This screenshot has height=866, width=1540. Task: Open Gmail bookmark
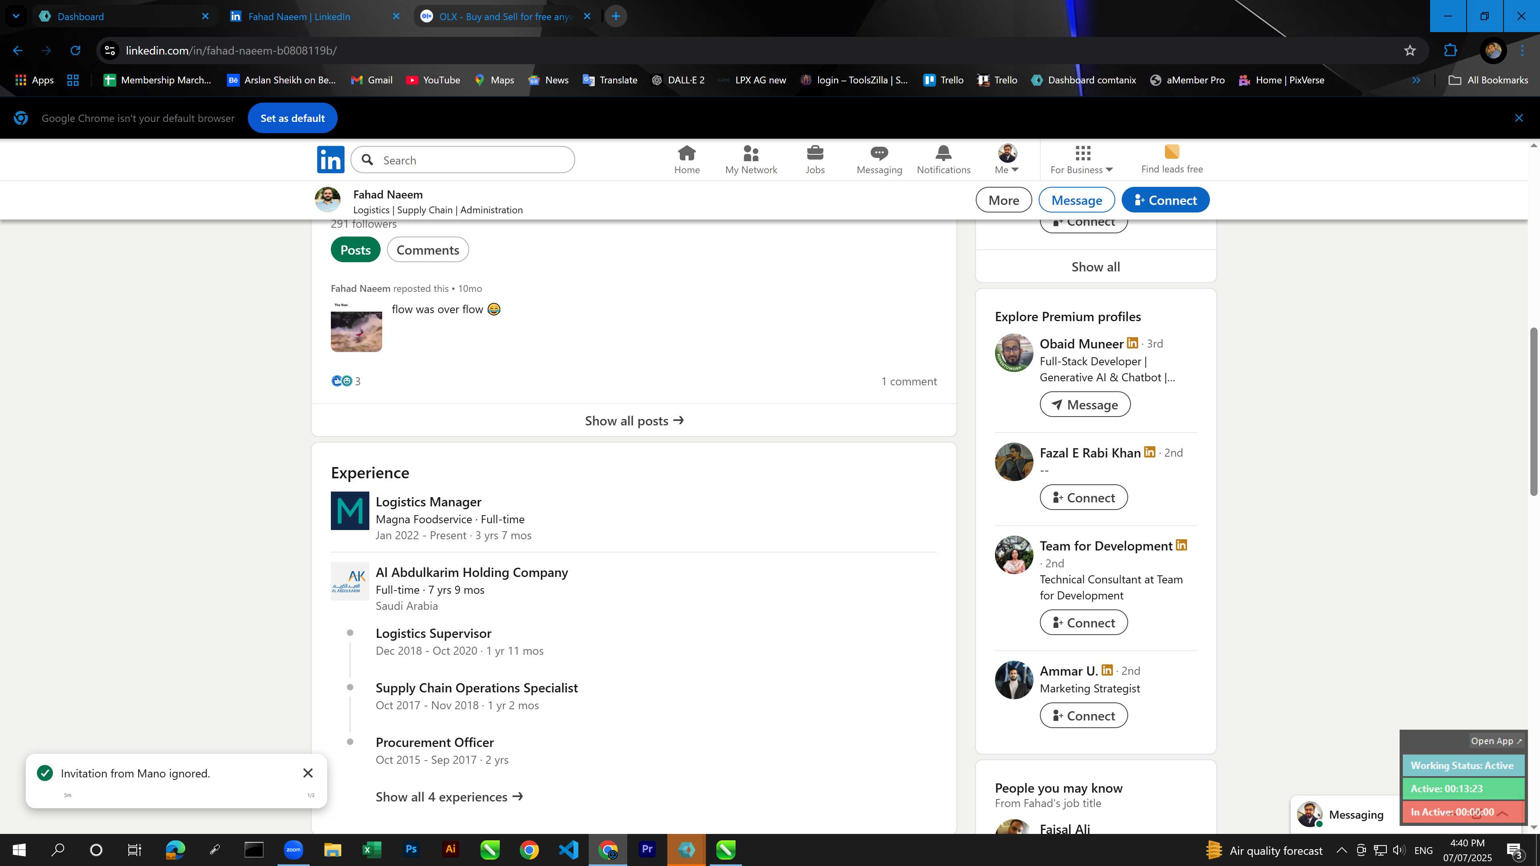click(371, 80)
